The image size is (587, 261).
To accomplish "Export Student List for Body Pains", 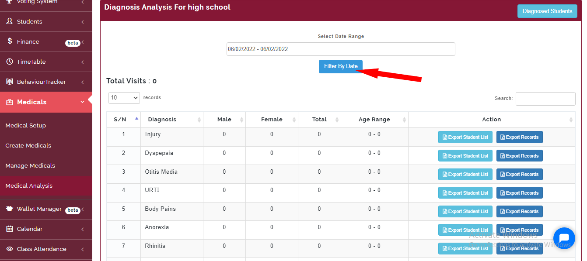I will [x=465, y=211].
